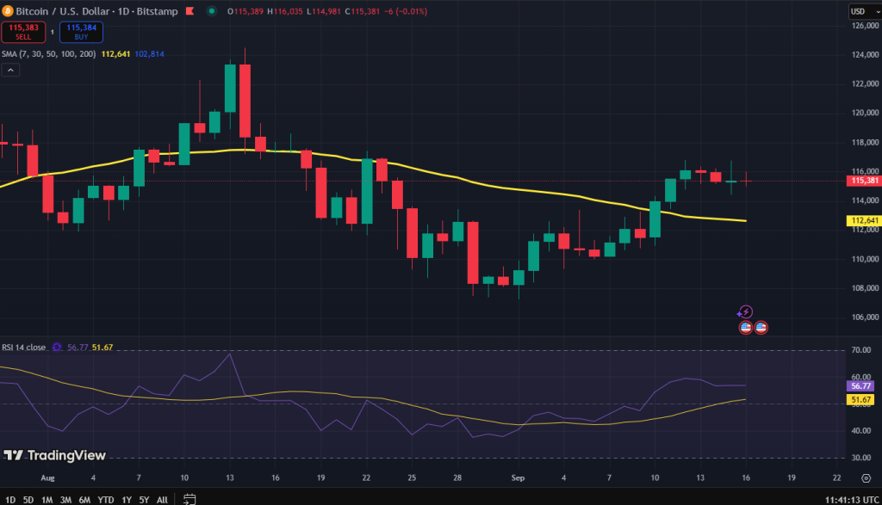Click the first US flag economic event

(745, 328)
